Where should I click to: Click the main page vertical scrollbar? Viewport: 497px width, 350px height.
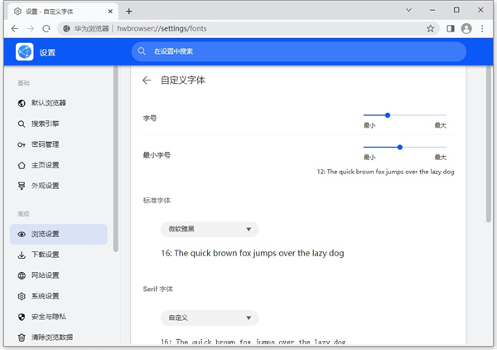point(489,143)
